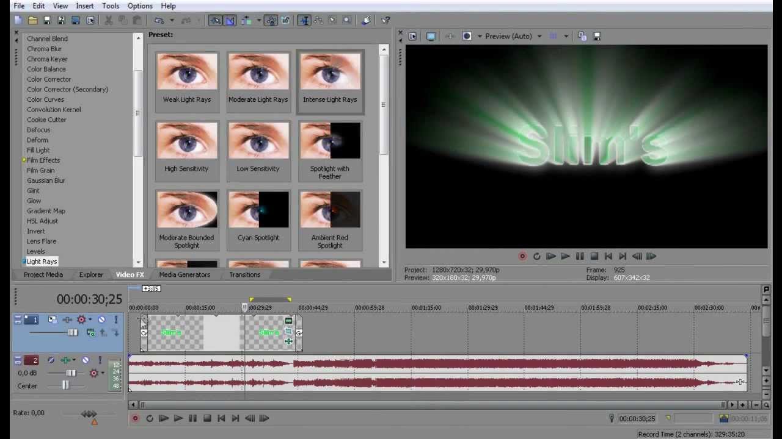Stop playback in the timeline transport bar

207,418
